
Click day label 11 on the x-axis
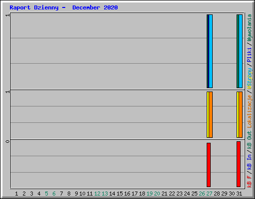click(x=90, y=194)
